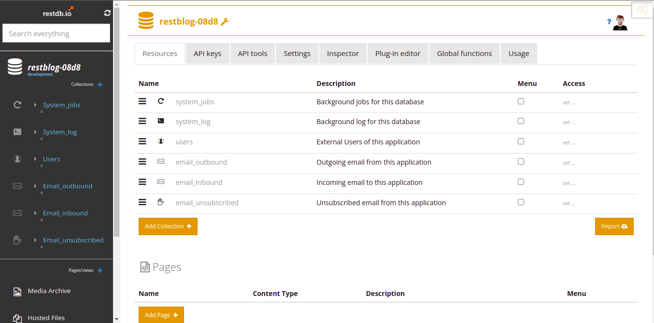654x323 pixels.
Task: Open the Global functions tab
Action: click(x=465, y=54)
